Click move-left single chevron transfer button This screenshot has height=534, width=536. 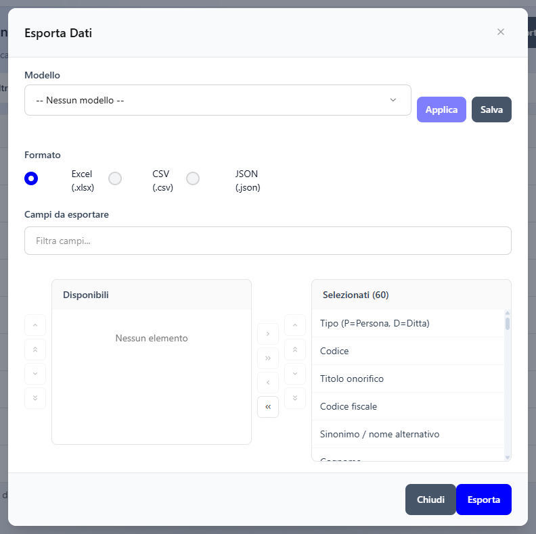pyautogui.click(x=267, y=383)
